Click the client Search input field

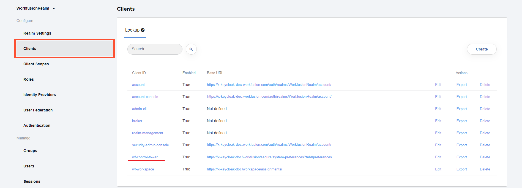click(155, 49)
